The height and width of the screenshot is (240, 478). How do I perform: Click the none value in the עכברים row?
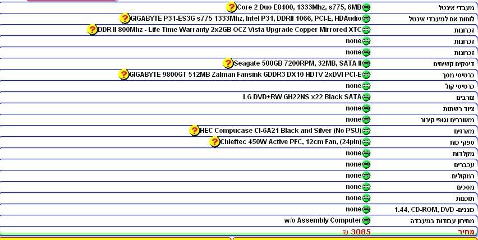[353, 164]
